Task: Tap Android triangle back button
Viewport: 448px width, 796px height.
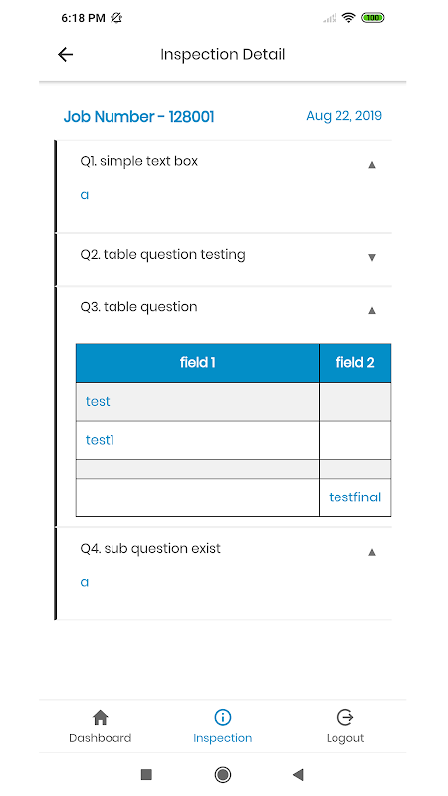Action: coord(298,774)
